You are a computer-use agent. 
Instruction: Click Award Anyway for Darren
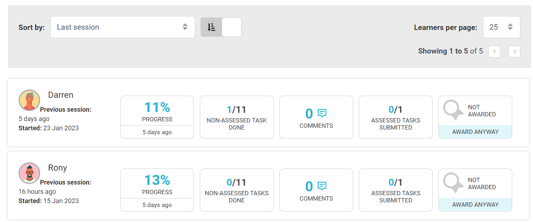[x=475, y=132]
